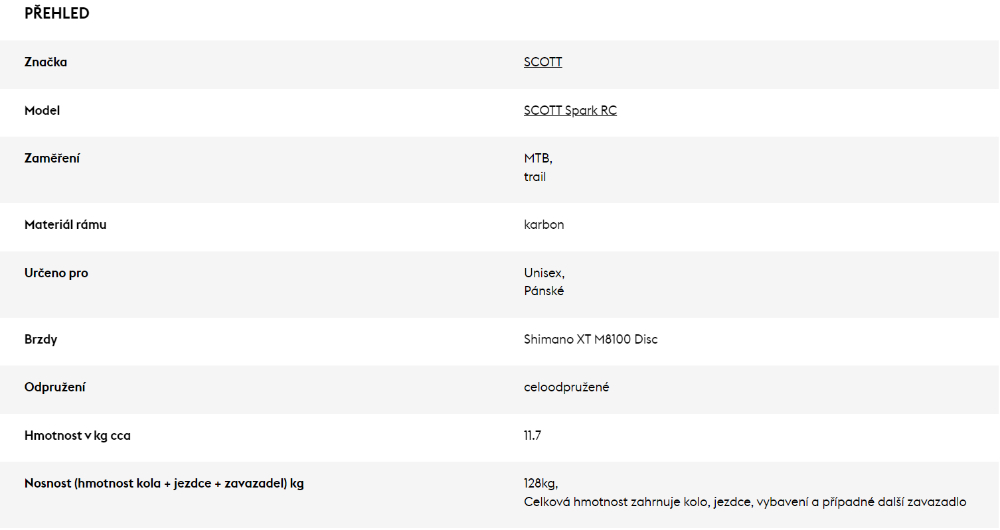The height and width of the screenshot is (530, 1000).
Task: Click the Shimano XT M8100 Disc value
Action: pos(590,340)
